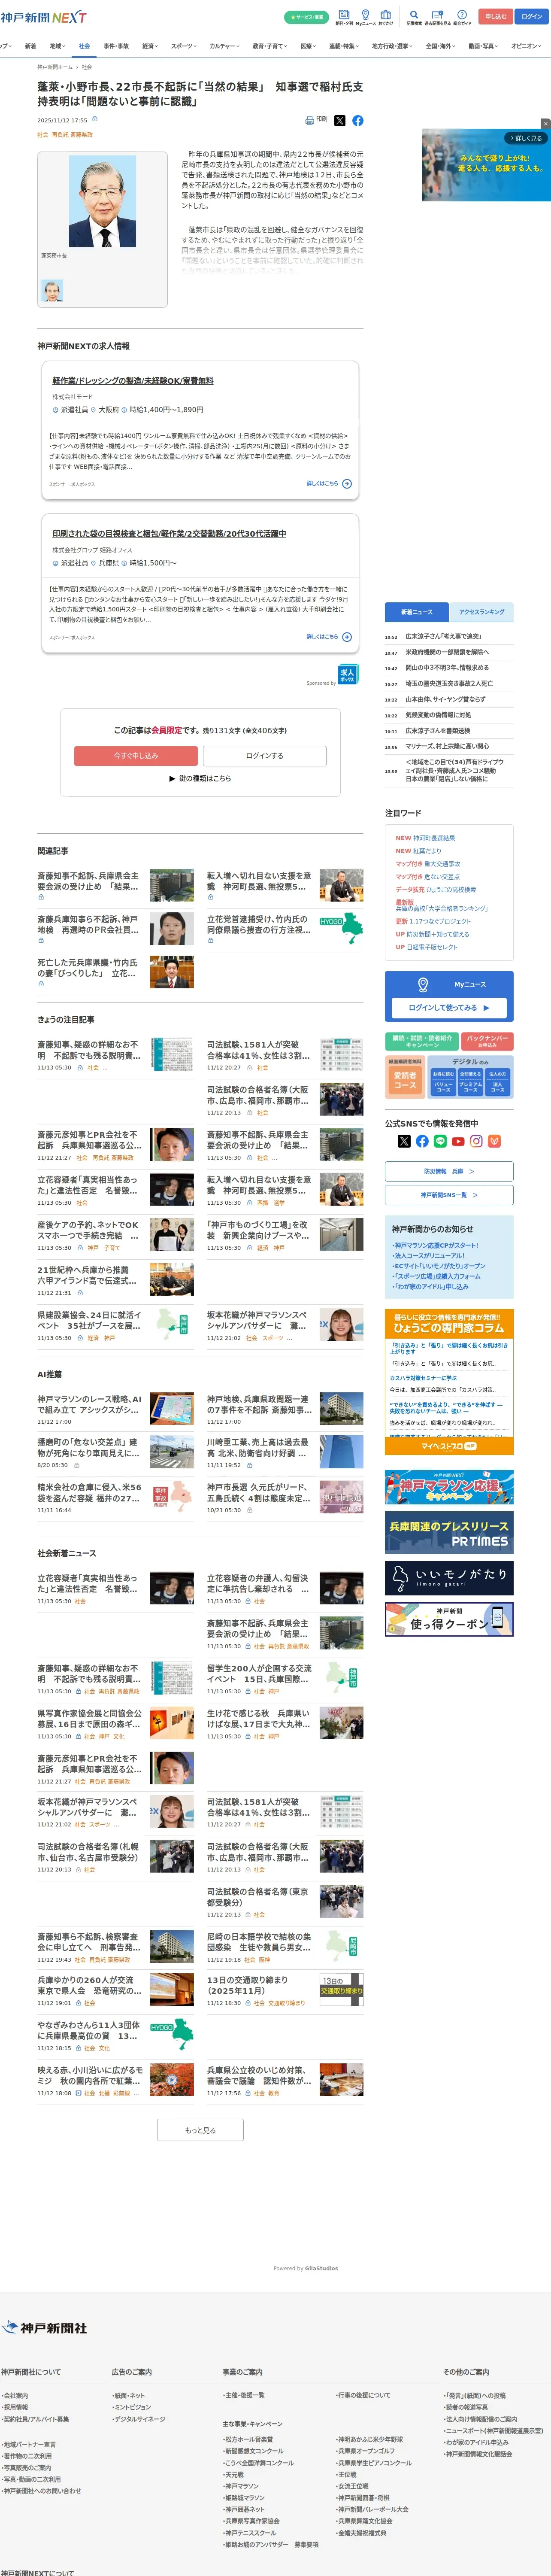
Task: Expand the スポーツ menu dropdown
Action: click(184, 46)
